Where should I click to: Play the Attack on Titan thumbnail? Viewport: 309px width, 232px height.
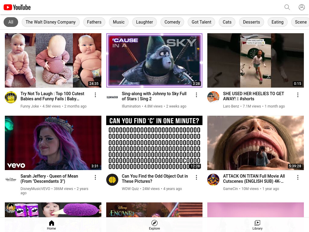click(x=255, y=143)
